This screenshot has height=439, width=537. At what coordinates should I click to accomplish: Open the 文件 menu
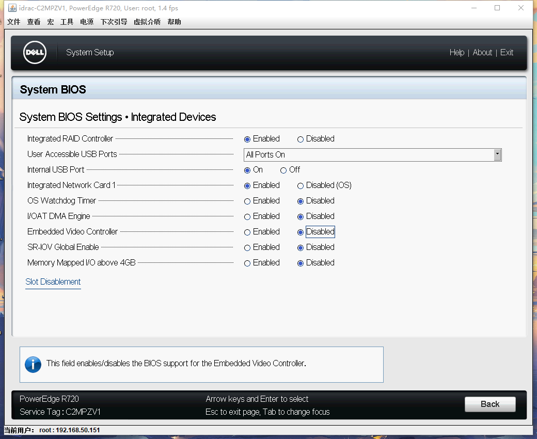(13, 22)
